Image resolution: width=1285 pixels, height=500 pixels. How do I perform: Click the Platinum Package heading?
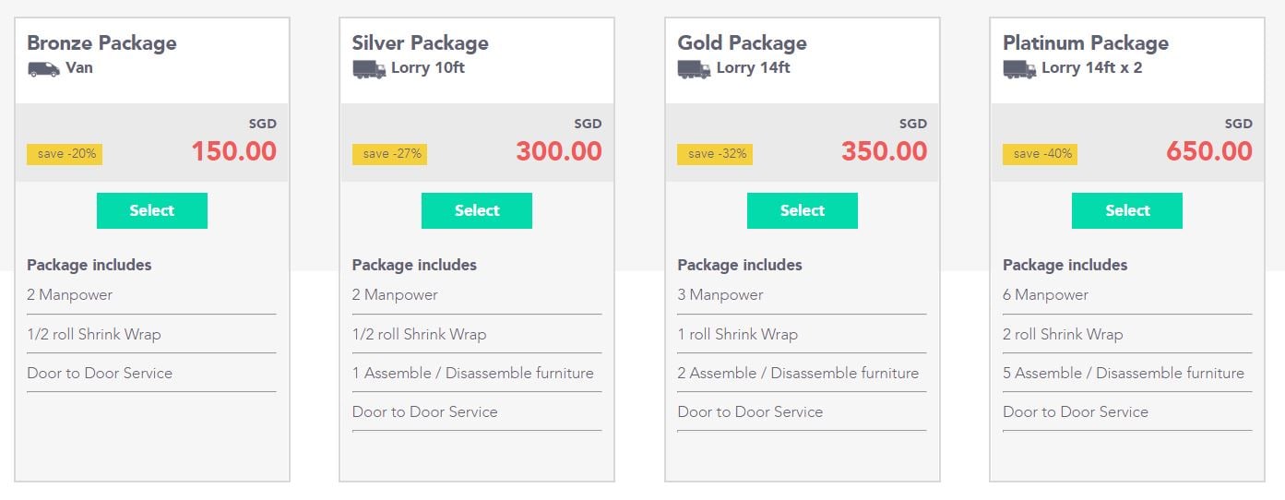1086,43
